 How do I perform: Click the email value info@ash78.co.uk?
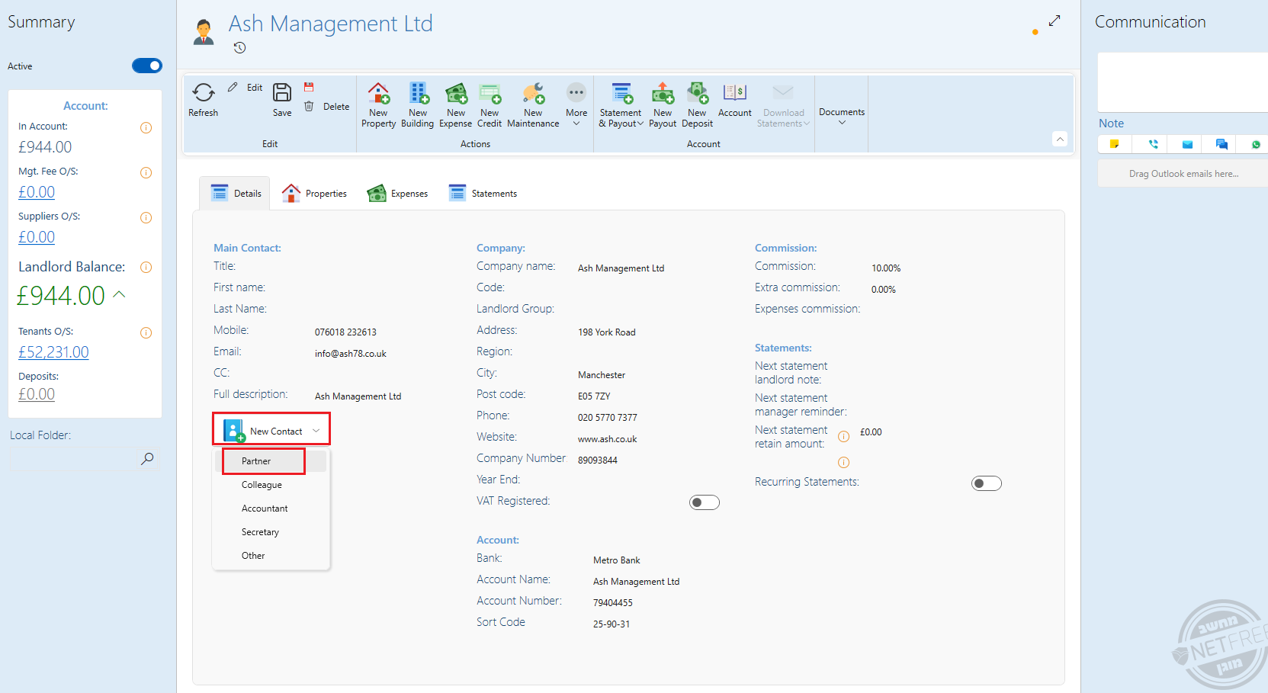(351, 354)
